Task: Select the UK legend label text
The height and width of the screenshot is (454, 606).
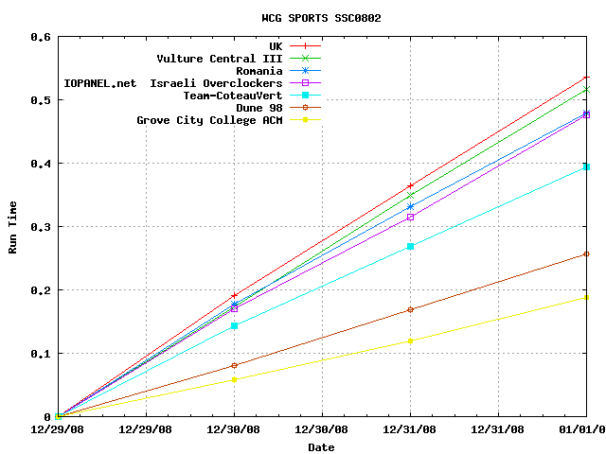Action: pyautogui.click(x=276, y=45)
